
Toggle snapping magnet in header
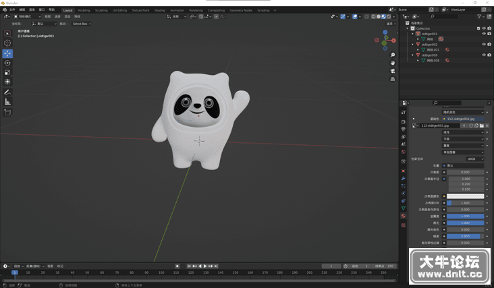coord(201,17)
